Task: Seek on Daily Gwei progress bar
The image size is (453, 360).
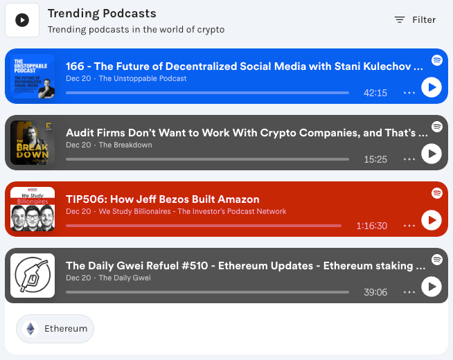Action: (207, 292)
